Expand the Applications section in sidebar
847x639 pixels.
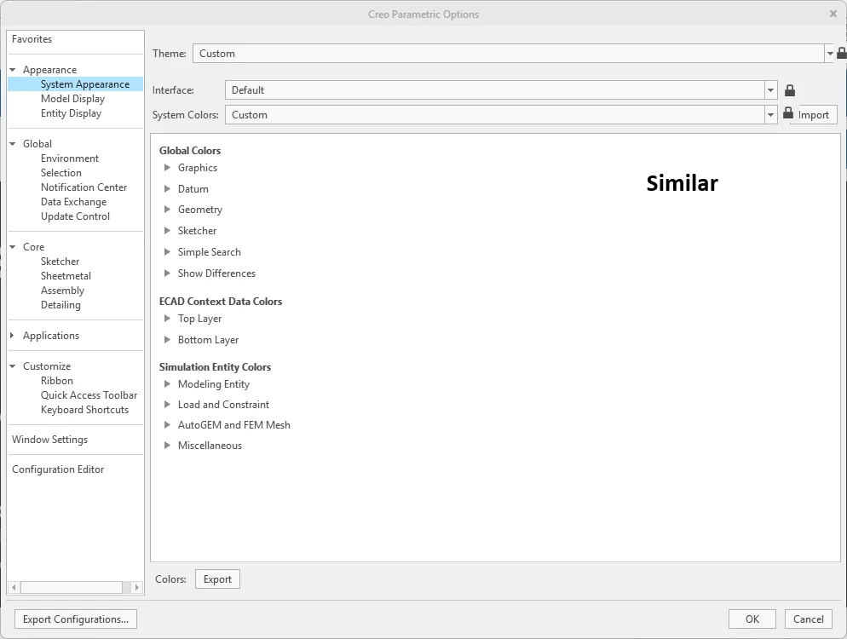click(13, 336)
